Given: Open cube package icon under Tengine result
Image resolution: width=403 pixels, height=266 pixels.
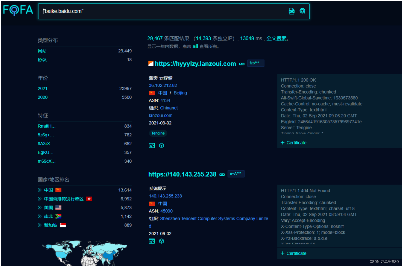Looking at the screenshot, I should click(162, 145).
